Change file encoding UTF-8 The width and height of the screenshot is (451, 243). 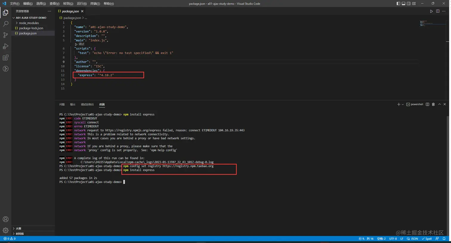[393, 239]
